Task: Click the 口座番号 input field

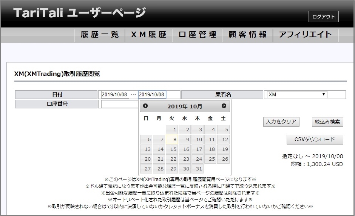Action: pos(120,104)
